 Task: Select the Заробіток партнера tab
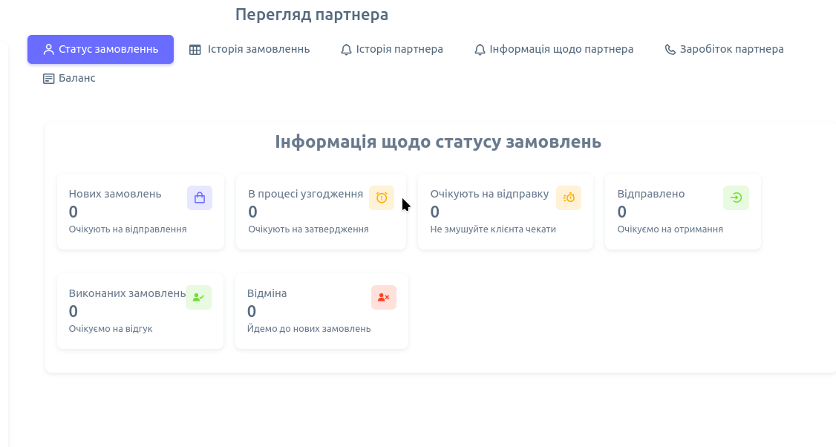click(x=731, y=50)
